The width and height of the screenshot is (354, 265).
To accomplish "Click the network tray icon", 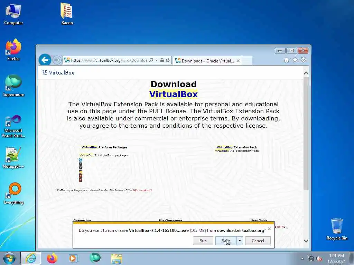I will tap(311, 259).
